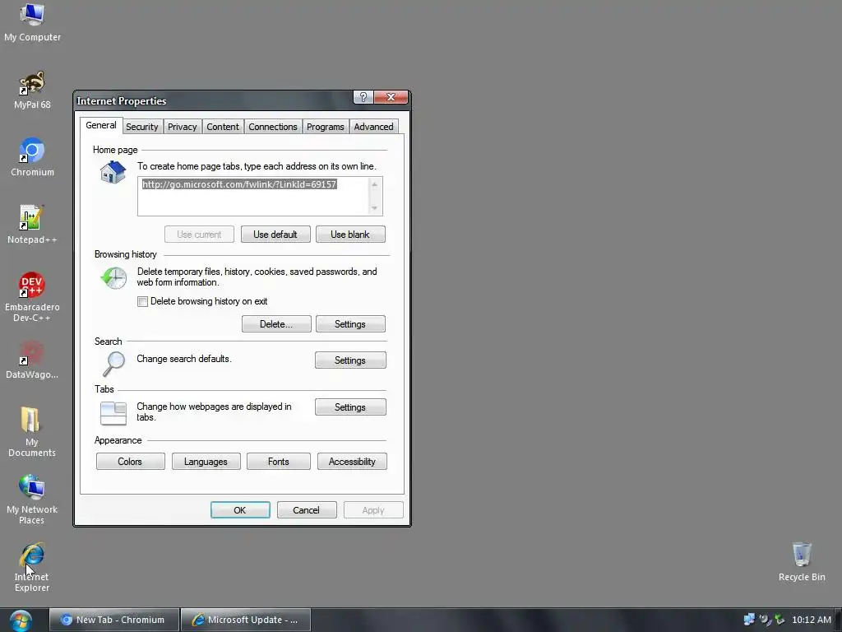Open DataWago desktop shortcut

32,360
